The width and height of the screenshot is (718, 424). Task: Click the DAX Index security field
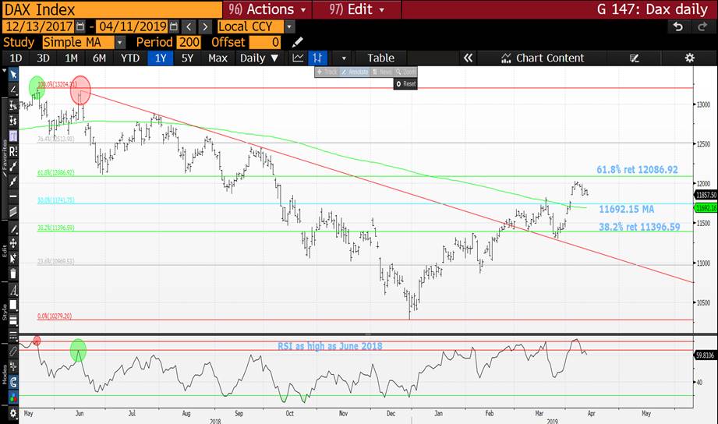click(111, 9)
